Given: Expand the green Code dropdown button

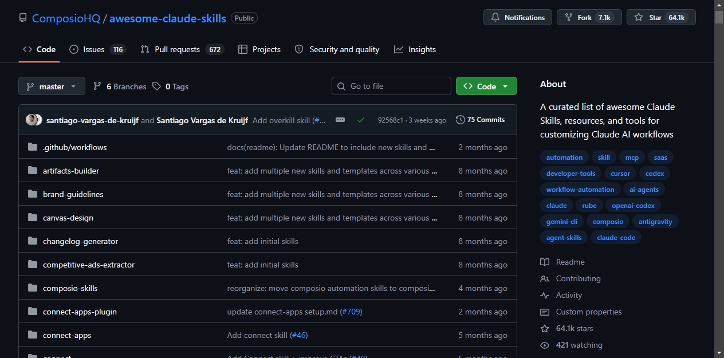Looking at the screenshot, I should click(x=486, y=86).
